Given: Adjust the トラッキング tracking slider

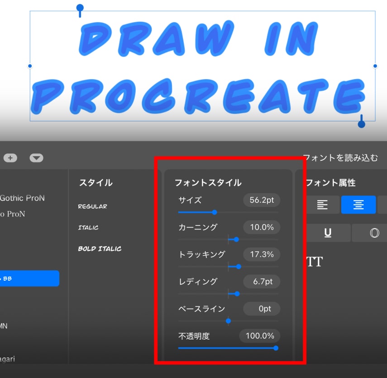Looking at the screenshot, I should (239, 267).
